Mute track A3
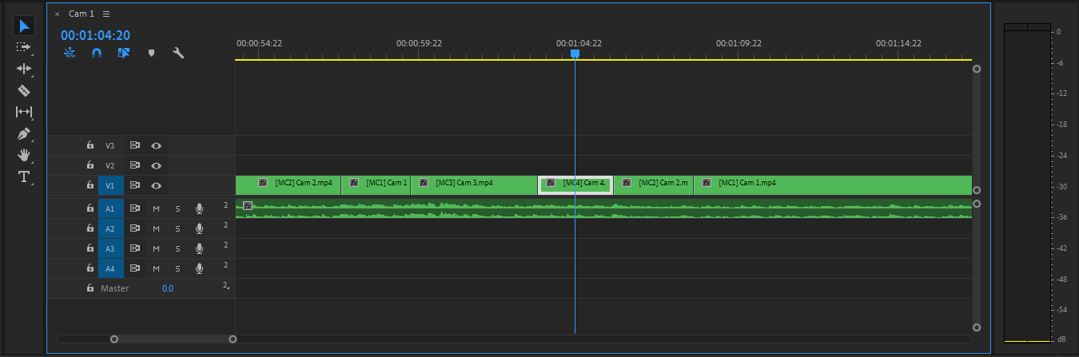The image size is (1079, 357). point(157,248)
